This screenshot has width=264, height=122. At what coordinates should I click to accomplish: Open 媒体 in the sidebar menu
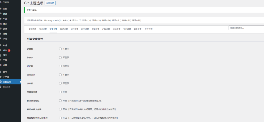click(x=5, y=24)
